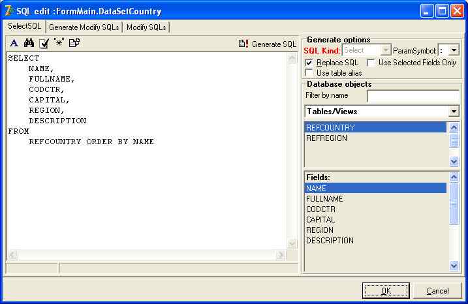This screenshot has height=304, width=468.
Task: Click the Filter by name input field
Action: (x=413, y=96)
